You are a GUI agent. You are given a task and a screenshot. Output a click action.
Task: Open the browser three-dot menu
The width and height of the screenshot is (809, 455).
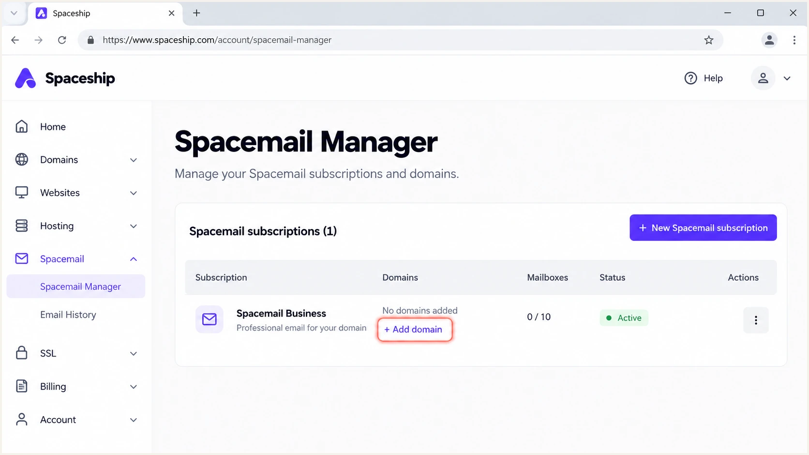click(x=794, y=40)
